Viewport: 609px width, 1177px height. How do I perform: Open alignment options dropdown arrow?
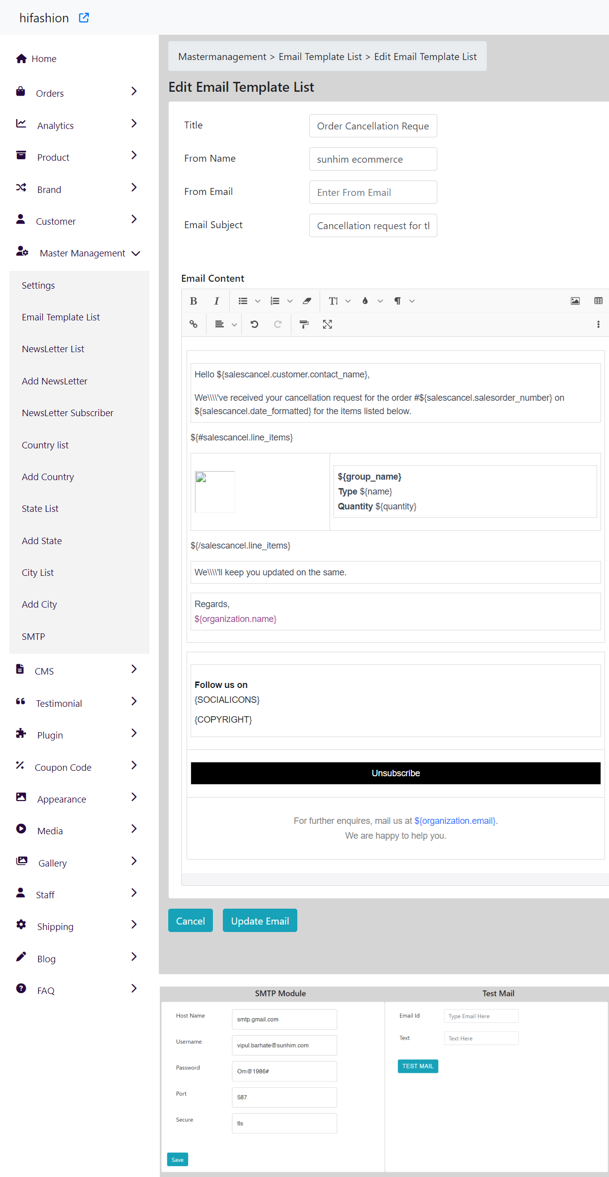coord(234,325)
